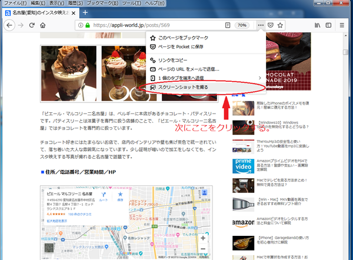Toggle reader view icon
353x260 pixels.
(228, 25)
